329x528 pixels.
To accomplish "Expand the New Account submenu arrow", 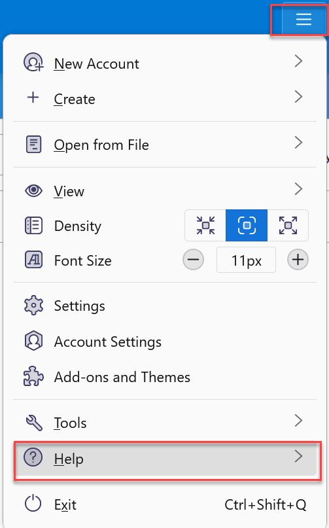I will point(298,62).
